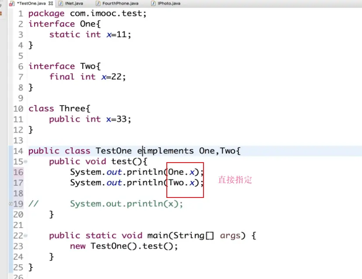Image resolution: width=362 pixels, height=279 pixels.
Task: Click 'interface One{' declaration on line 2
Action: point(65,24)
